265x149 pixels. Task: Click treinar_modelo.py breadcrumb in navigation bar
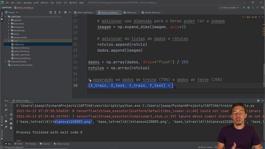24,7
